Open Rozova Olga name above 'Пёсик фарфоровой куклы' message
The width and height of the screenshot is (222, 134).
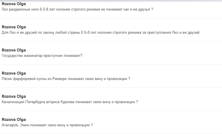click(14, 73)
